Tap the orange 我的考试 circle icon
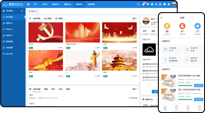This screenshot has width=205, height=113. (167, 26)
